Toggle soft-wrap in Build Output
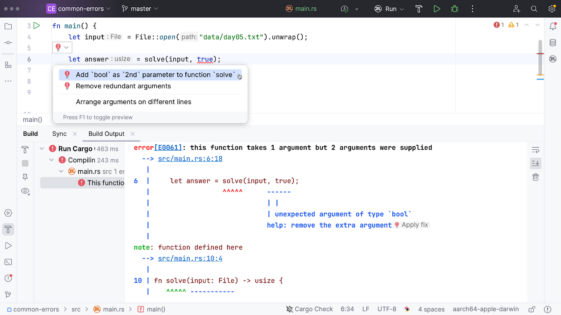561x315 pixels. pos(536,150)
